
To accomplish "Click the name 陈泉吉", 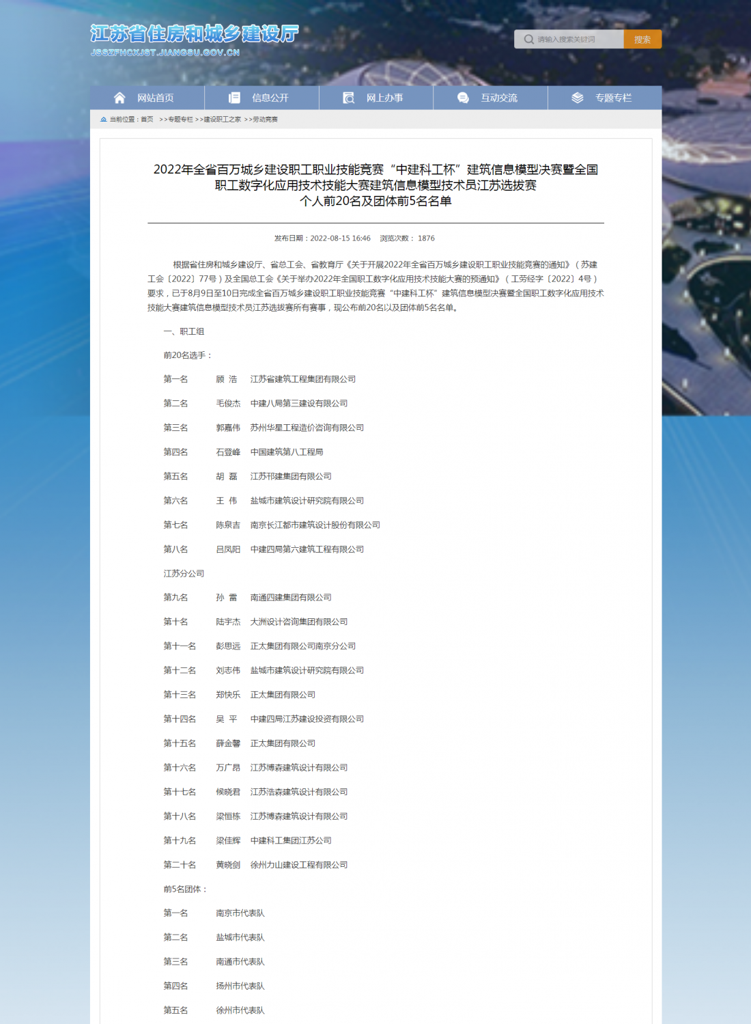I will point(228,525).
